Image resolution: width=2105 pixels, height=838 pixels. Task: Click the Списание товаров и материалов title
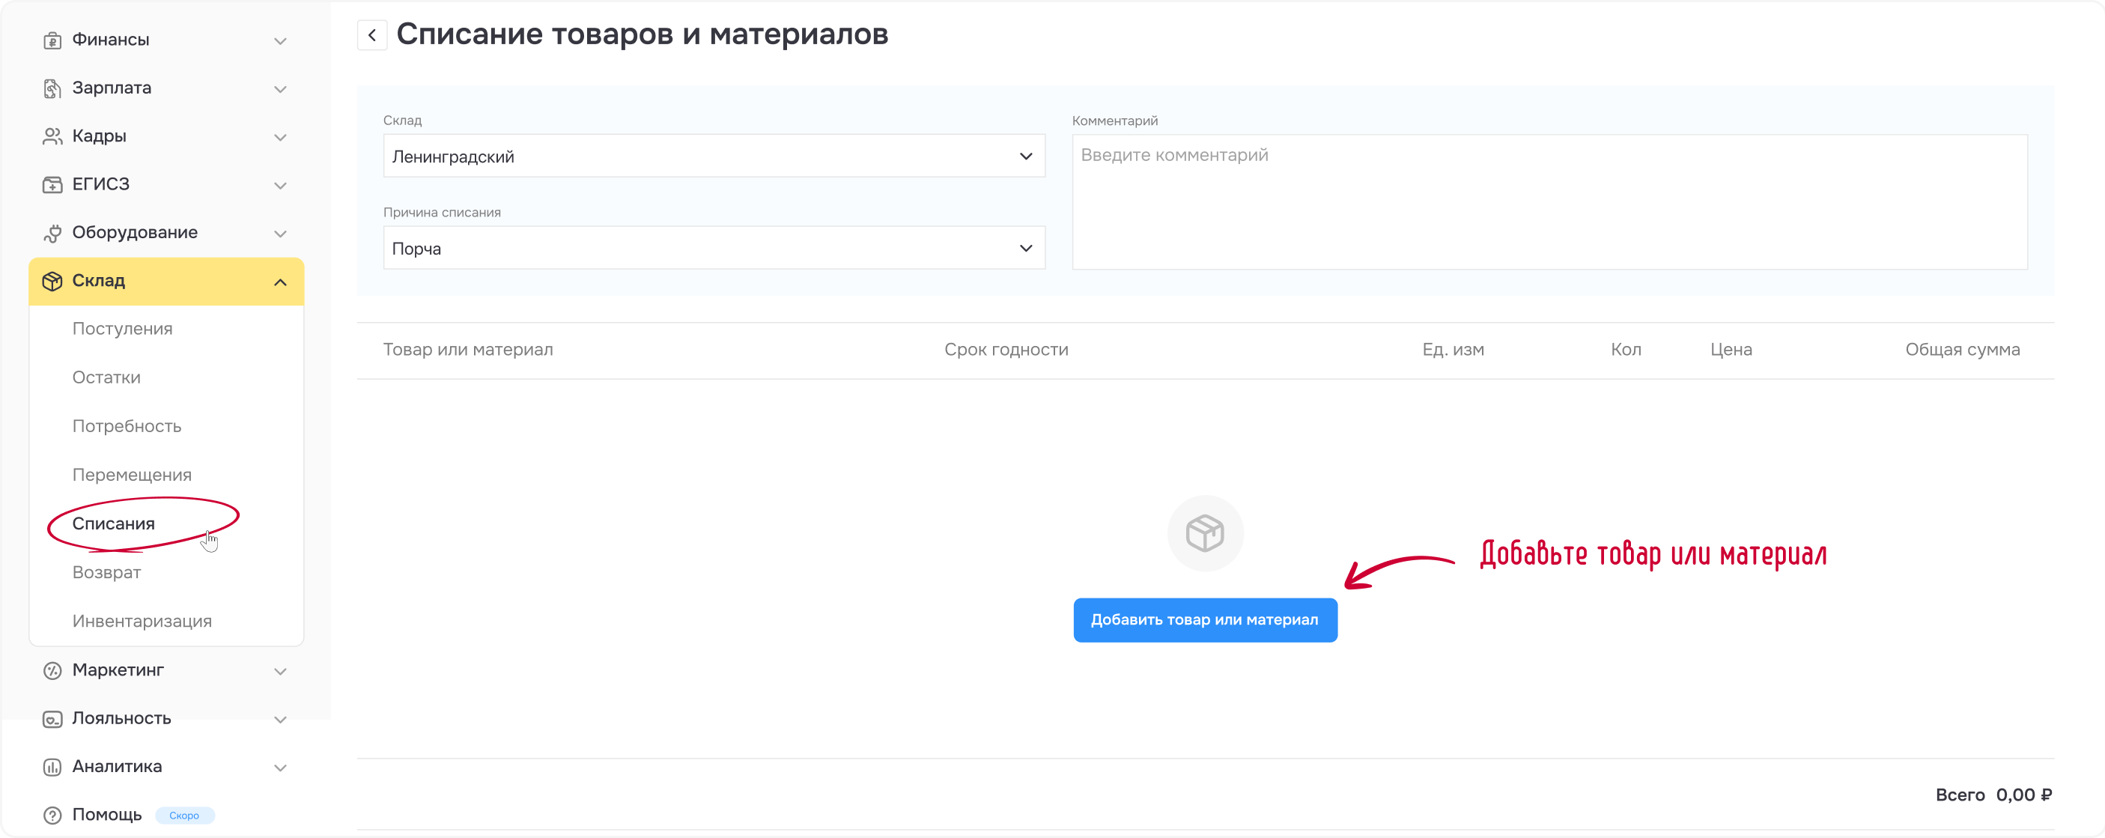643,34
